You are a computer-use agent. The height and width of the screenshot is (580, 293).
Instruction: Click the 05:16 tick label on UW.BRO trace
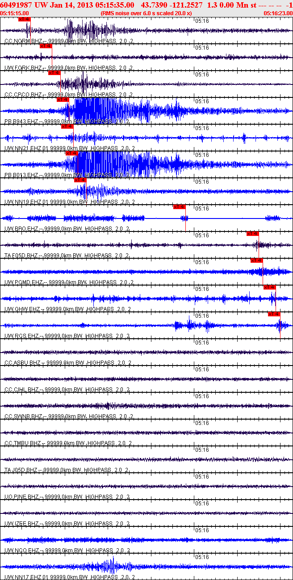(202, 209)
